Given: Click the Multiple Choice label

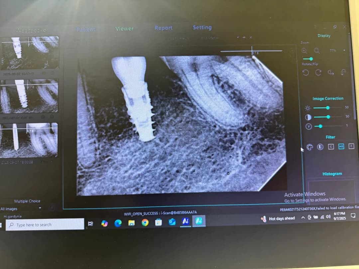Looking at the screenshot, I should 27,201.
